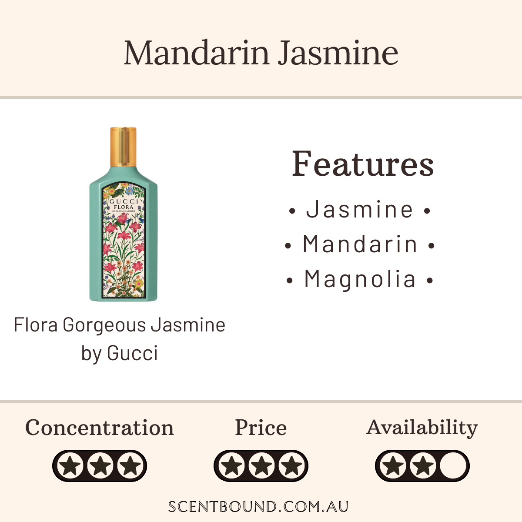This screenshot has height=522, width=522.
Task: Click the Gucci Flora floral label on the bottle
Action: click(124, 241)
